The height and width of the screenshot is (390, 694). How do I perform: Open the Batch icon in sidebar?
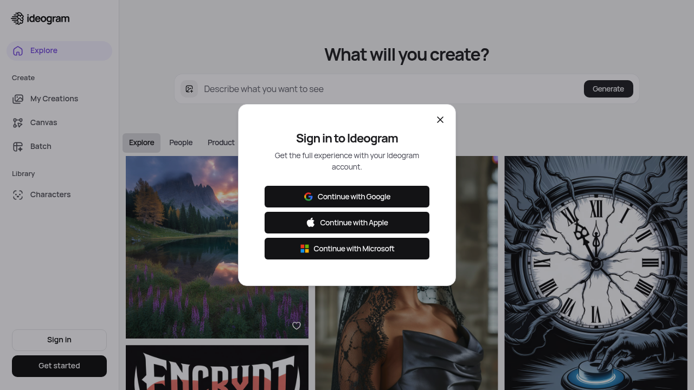pos(18,146)
